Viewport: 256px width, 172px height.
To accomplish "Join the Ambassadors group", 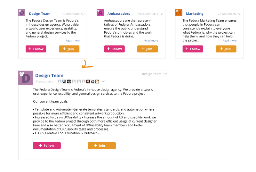I will pos(148,49).
